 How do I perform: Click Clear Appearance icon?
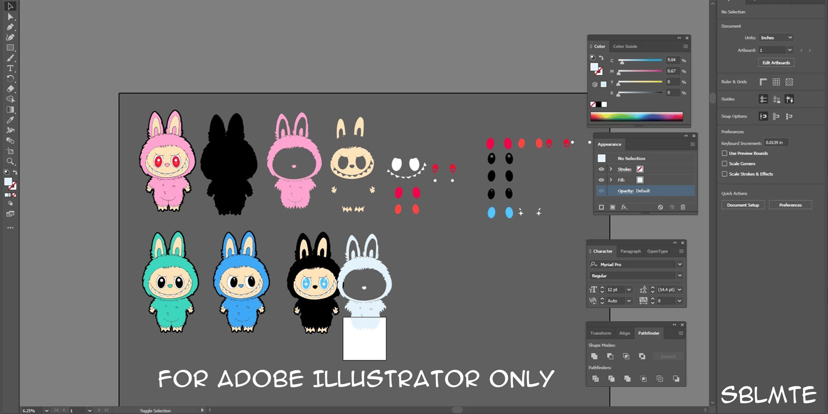point(660,207)
